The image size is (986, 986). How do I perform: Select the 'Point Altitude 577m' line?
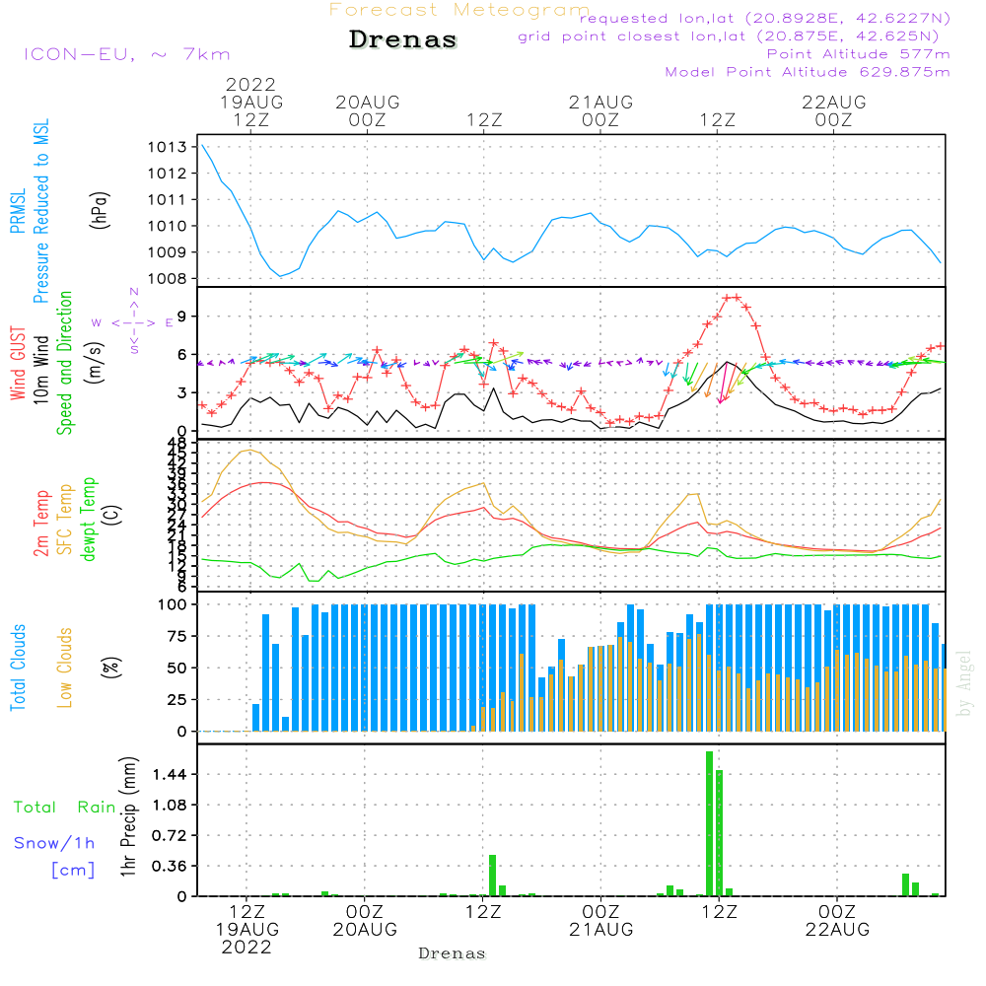(x=859, y=54)
